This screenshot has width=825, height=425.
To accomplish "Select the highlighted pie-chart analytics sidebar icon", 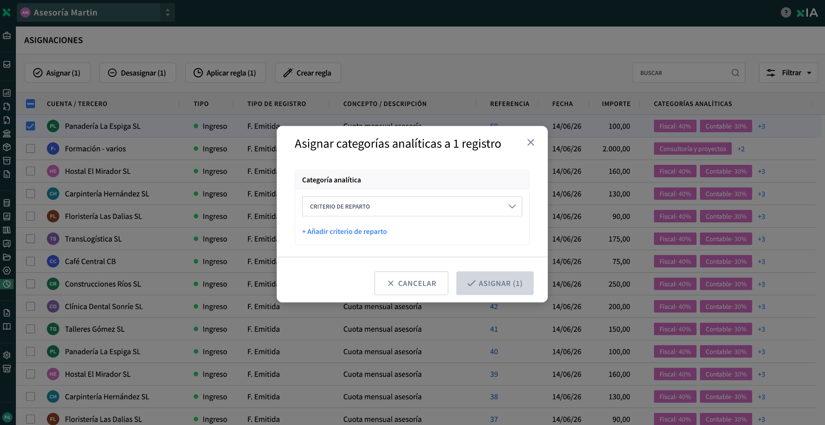I will pos(7,284).
